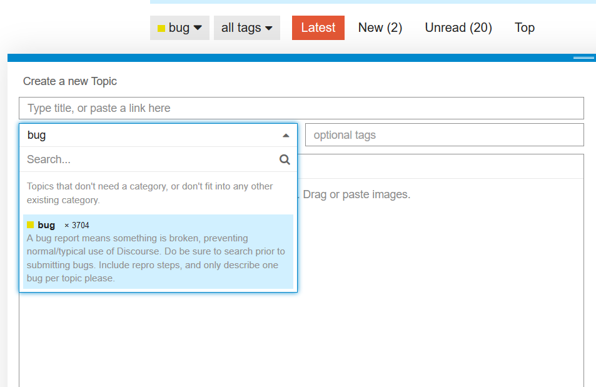Click the composer resize grippie handle

tap(583, 58)
